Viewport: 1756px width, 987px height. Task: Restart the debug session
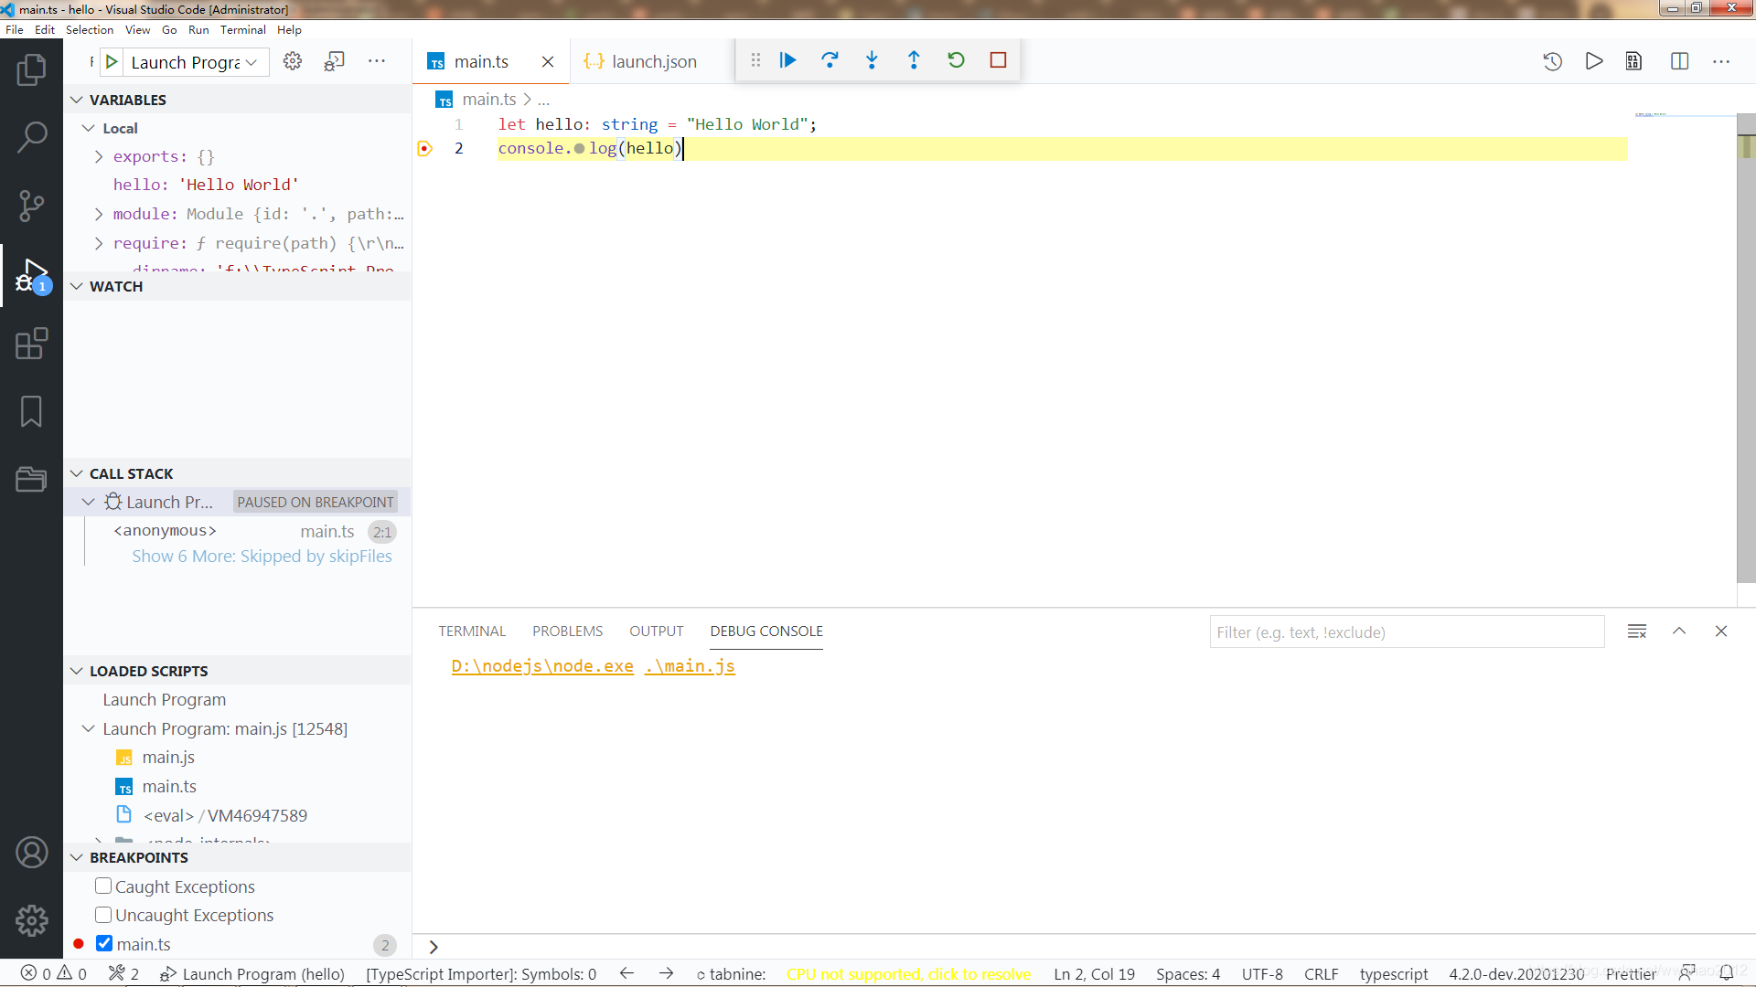pyautogui.click(x=956, y=59)
